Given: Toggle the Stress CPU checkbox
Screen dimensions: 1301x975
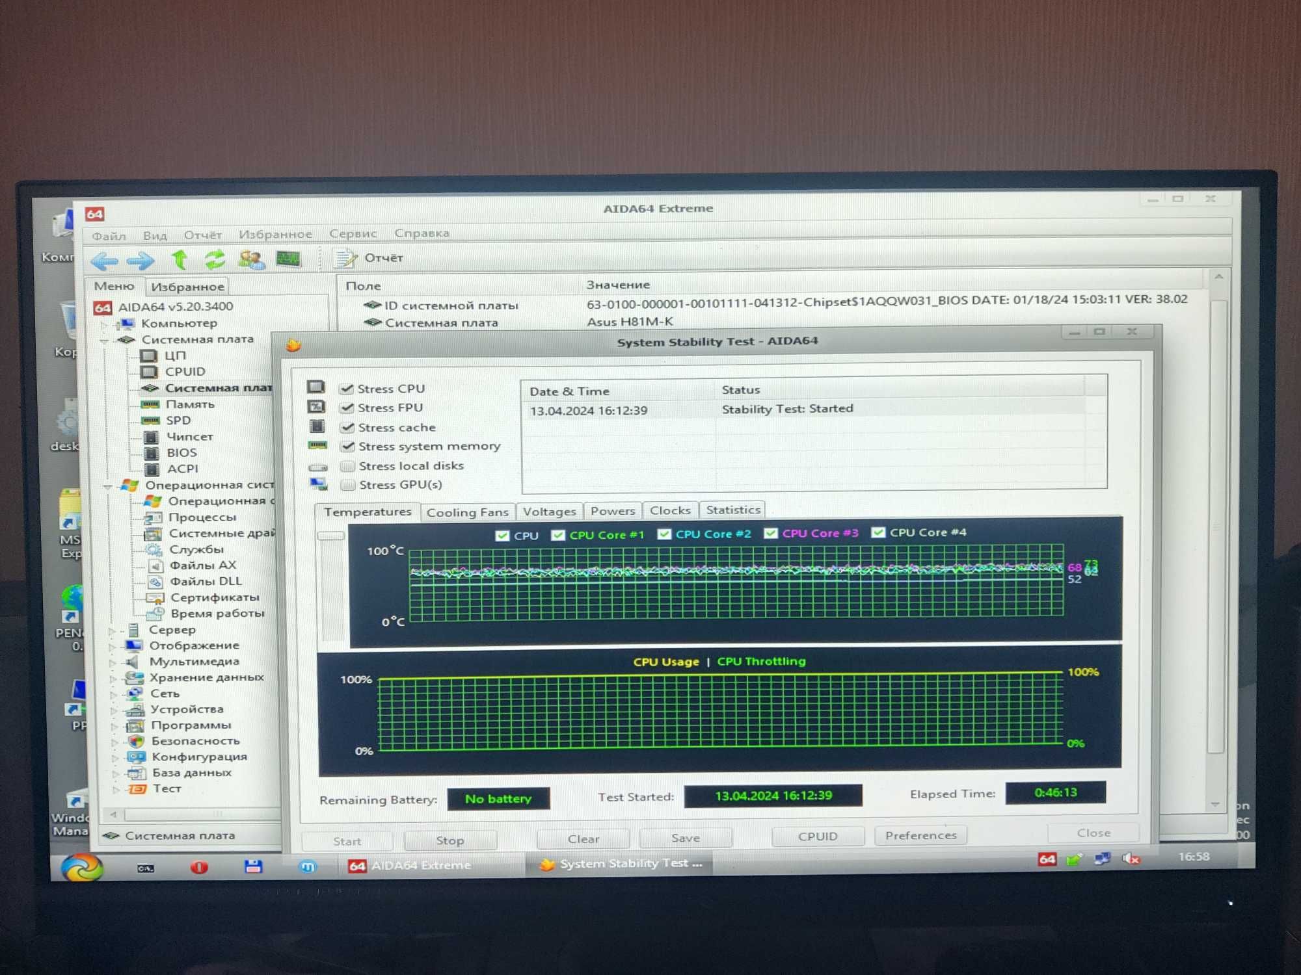Looking at the screenshot, I should click(x=347, y=389).
